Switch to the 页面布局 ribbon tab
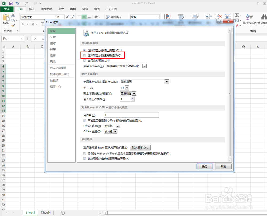 46,9
